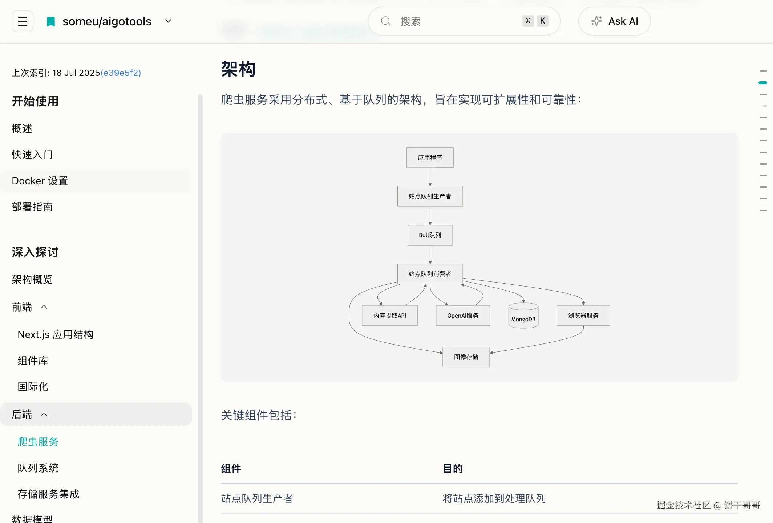
Task: Open the 队列系统 sidebar page
Action: 38,468
